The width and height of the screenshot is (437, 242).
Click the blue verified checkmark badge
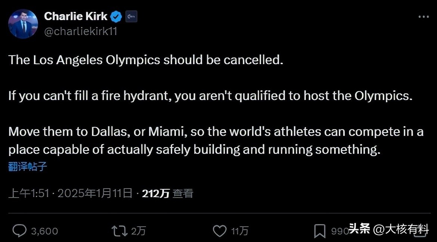pyautogui.click(x=117, y=16)
